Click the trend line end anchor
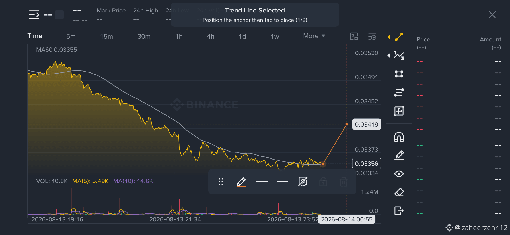 347,124
